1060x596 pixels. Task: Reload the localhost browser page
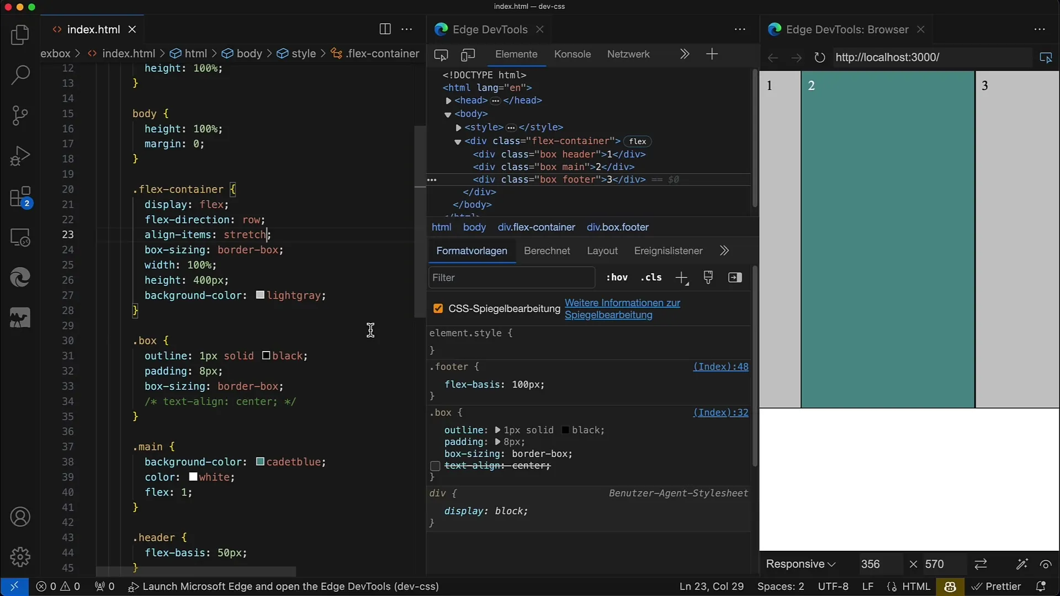pos(820,57)
